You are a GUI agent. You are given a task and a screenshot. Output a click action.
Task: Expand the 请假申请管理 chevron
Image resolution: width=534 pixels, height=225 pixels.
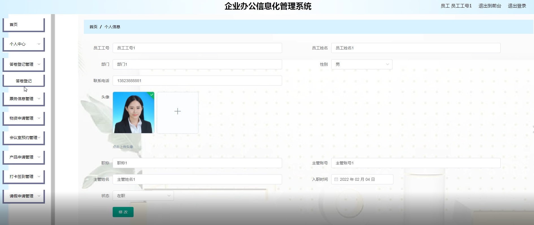(x=39, y=196)
